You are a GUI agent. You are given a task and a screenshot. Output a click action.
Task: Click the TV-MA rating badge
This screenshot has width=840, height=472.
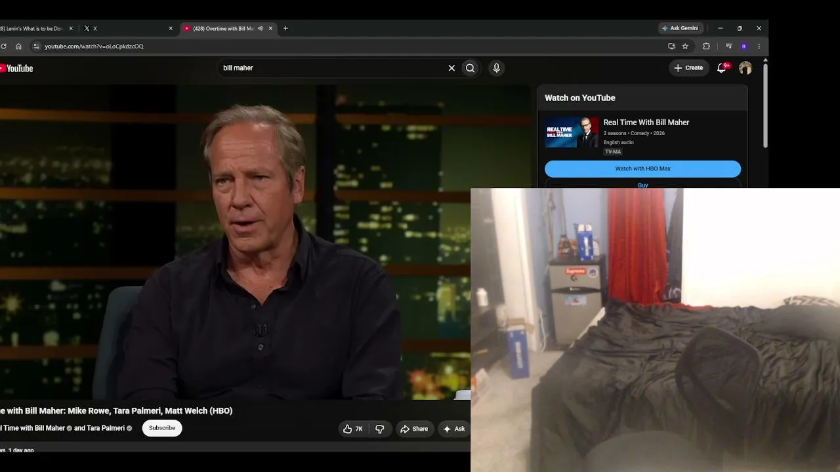coord(613,152)
